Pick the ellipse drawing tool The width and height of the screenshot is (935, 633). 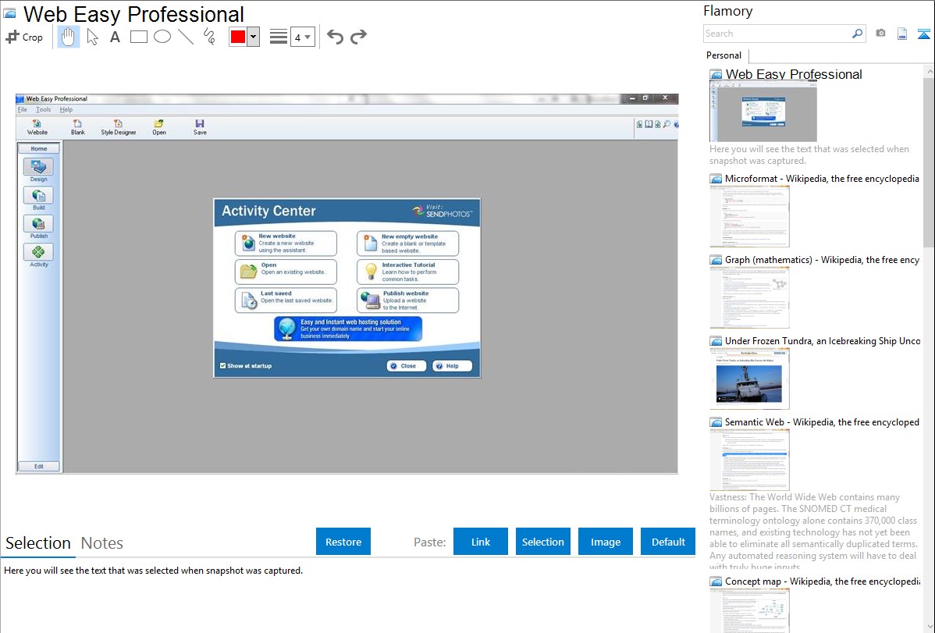click(x=162, y=37)
